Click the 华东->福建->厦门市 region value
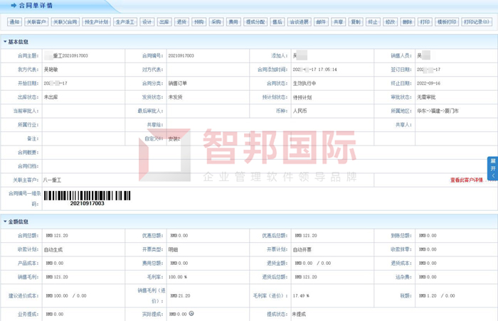This screenshot has width=498, height=321. [x=438, y=111]
